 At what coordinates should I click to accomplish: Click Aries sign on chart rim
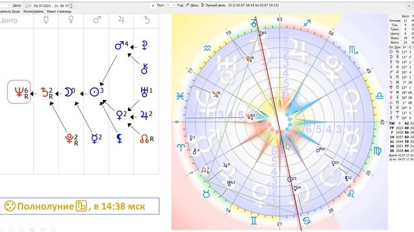pos(181,148)
